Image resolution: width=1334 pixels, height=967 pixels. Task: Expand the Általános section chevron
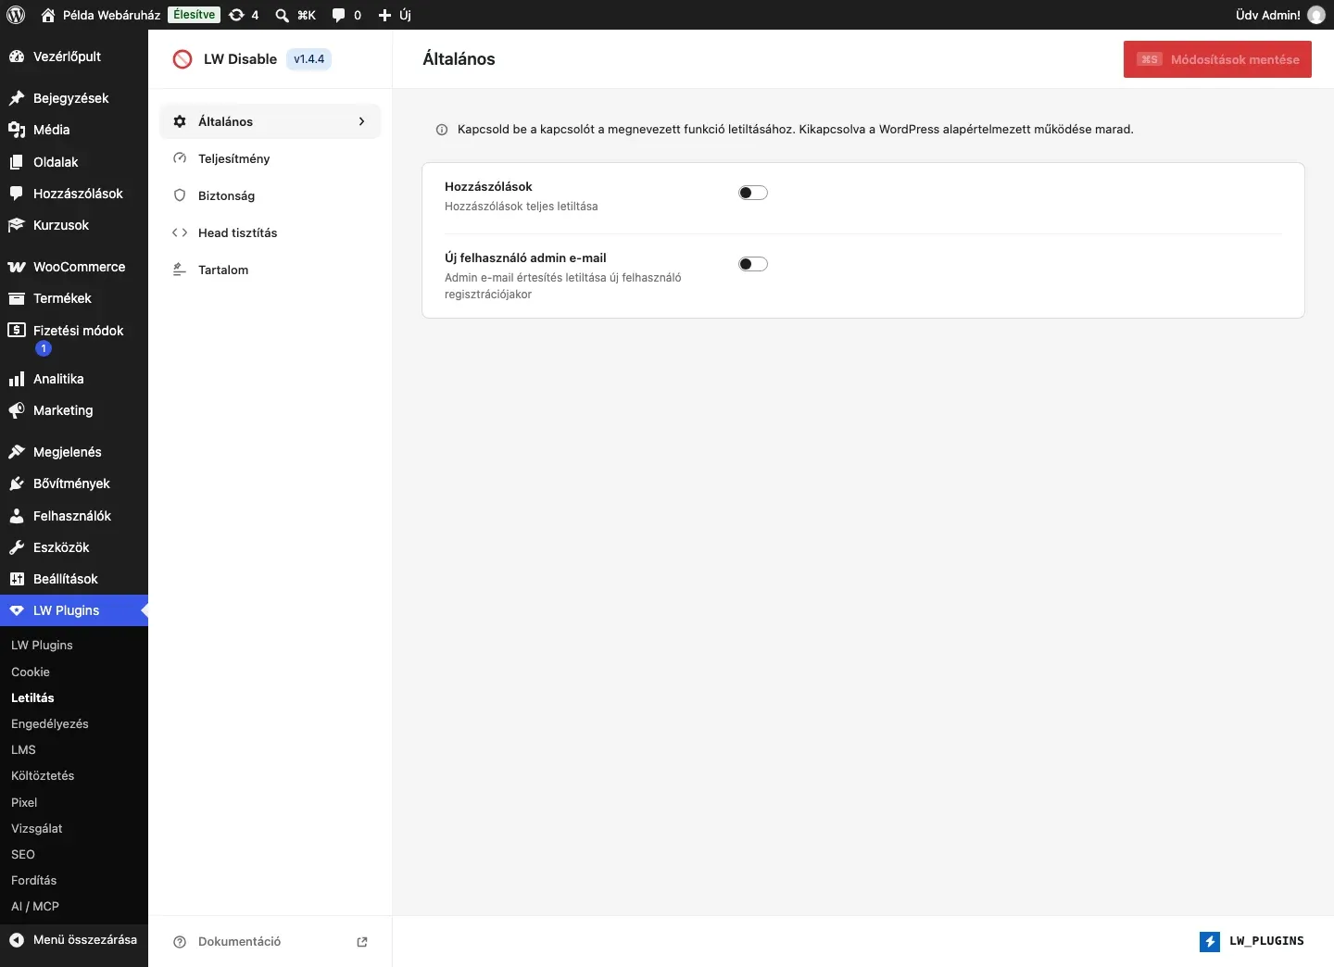click(361, 121)
